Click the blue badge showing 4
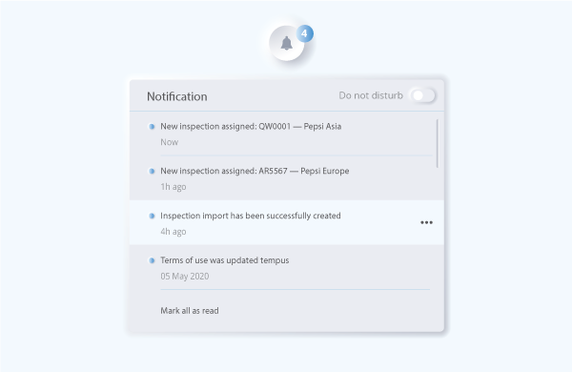Viewport: 572px width, 372px height. 305,33
